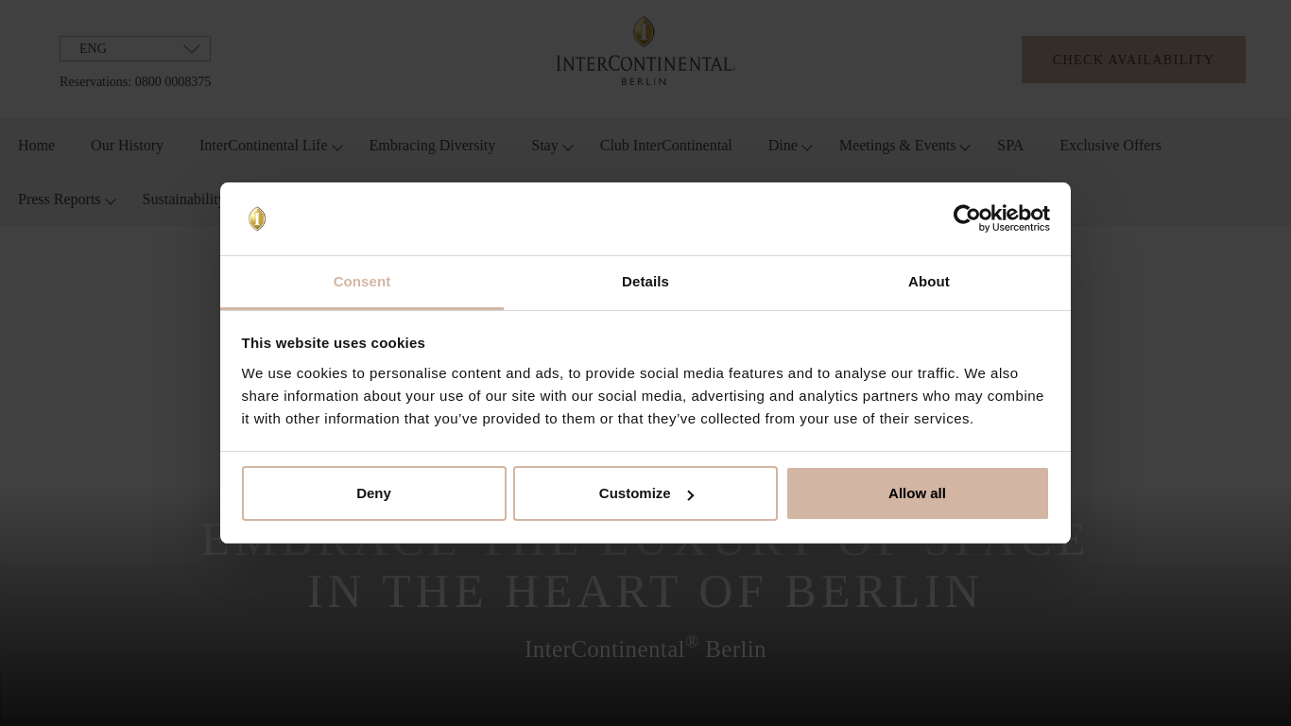
Task: Click the InterContinental Berlin logo in header
Action: (x=645, y=51)
